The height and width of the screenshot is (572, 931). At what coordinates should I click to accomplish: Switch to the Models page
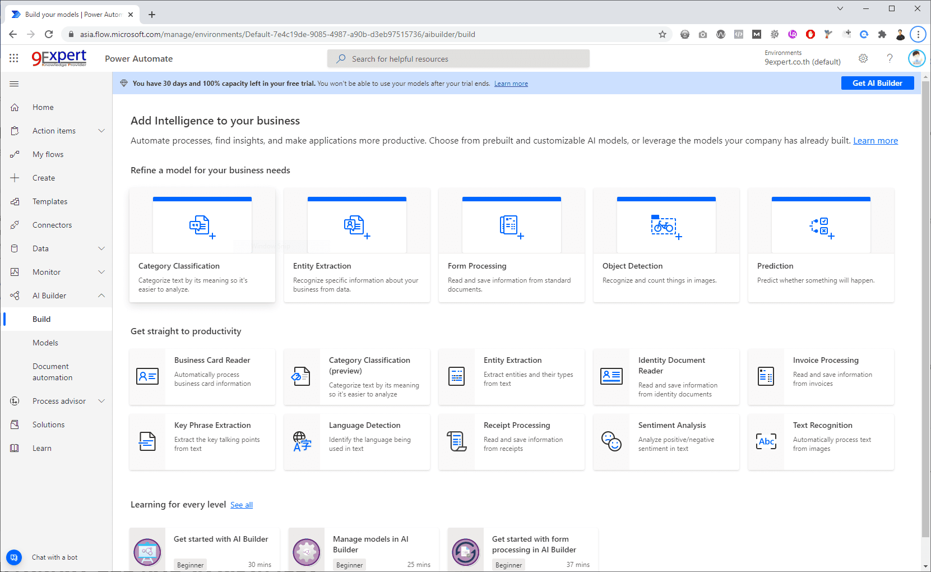(x=45, y=342)
